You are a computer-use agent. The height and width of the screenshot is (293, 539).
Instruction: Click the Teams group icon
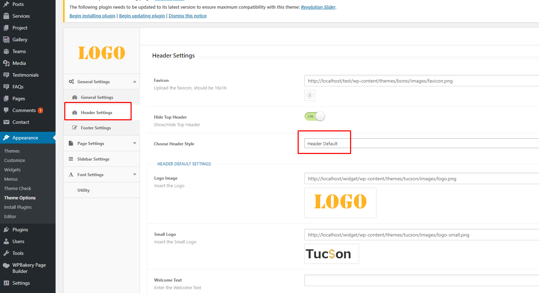(6, 51)
